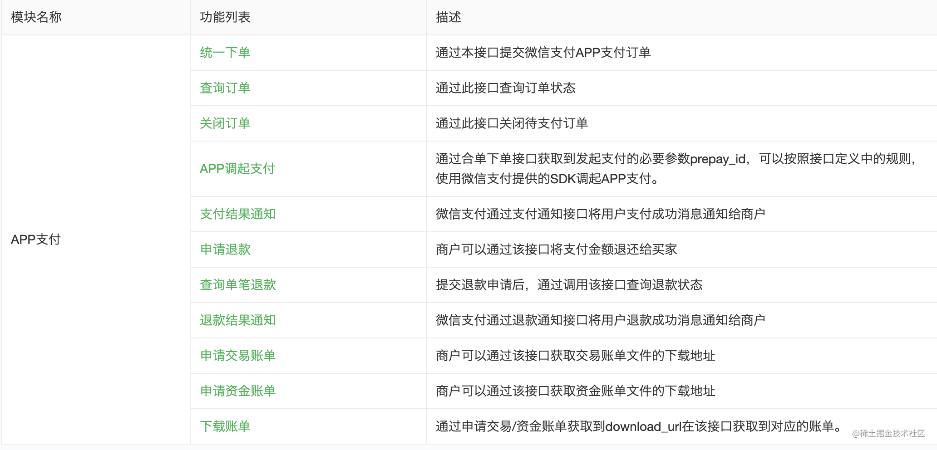Open the APP调起支付 link
The width and height of the screenshot is (937, 450).
(237, 169)
